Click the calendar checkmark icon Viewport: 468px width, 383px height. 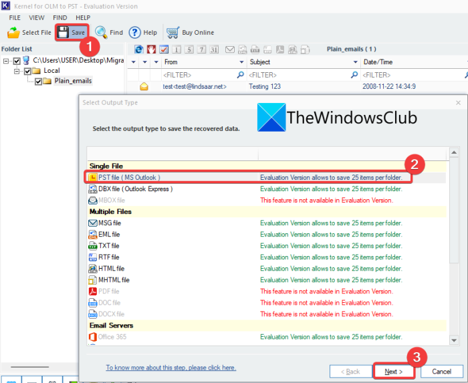pyautogui.click(x=164, y=49)
